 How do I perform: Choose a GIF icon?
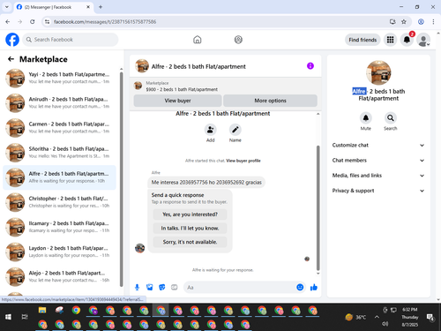pyautogui.click(x=175, y=287)
